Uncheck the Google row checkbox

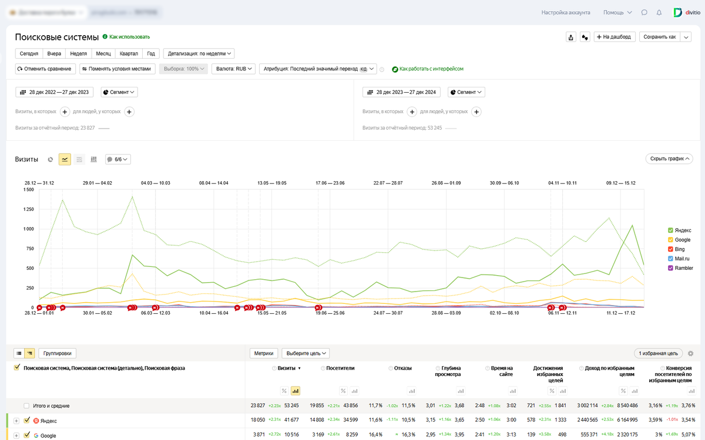click(x=26, y=435)
